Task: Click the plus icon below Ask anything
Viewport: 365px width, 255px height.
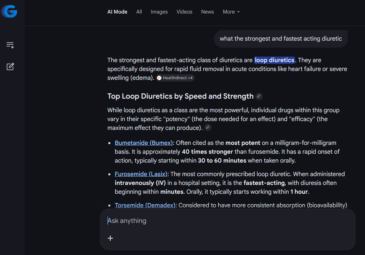Action: [x=110, y=238]
